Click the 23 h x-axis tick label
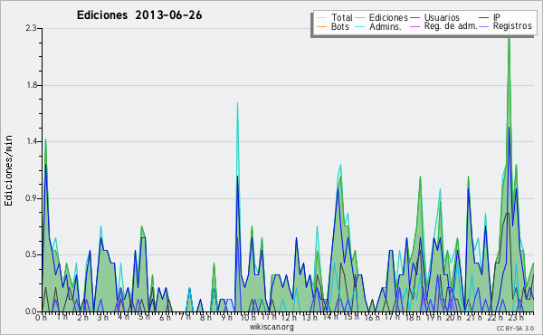The width and height of the screenshot is (543, 335). tap(516, 317)
